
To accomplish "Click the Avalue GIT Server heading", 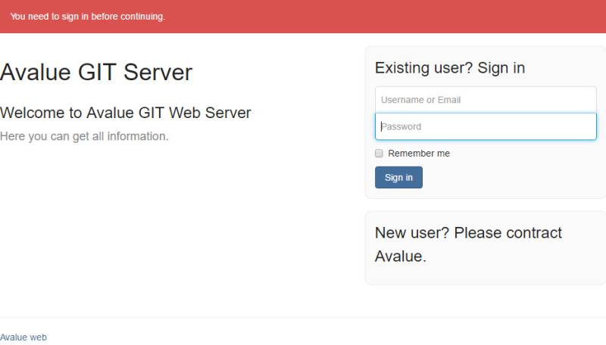I will 96,72.
